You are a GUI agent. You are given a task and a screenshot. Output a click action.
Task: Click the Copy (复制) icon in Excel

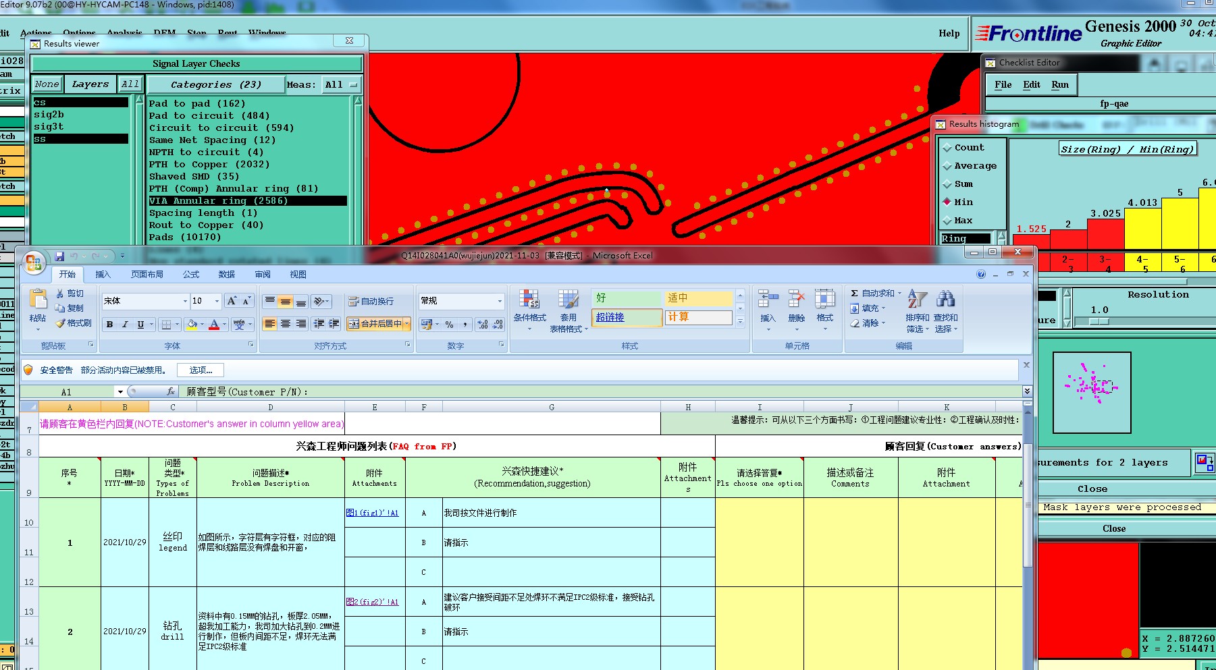[60, 308]
